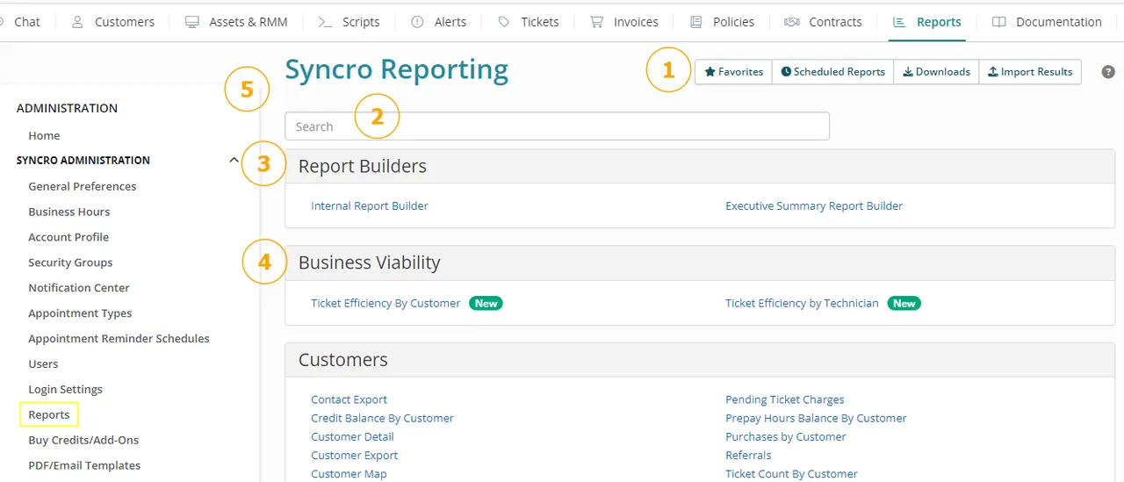Viewport: 1124px width, 482px height.
Task: Open Pending Ticket Charges report
Action: click(785, 399)
